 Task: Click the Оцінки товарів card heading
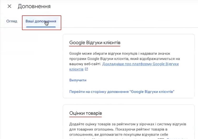(85, 113)
